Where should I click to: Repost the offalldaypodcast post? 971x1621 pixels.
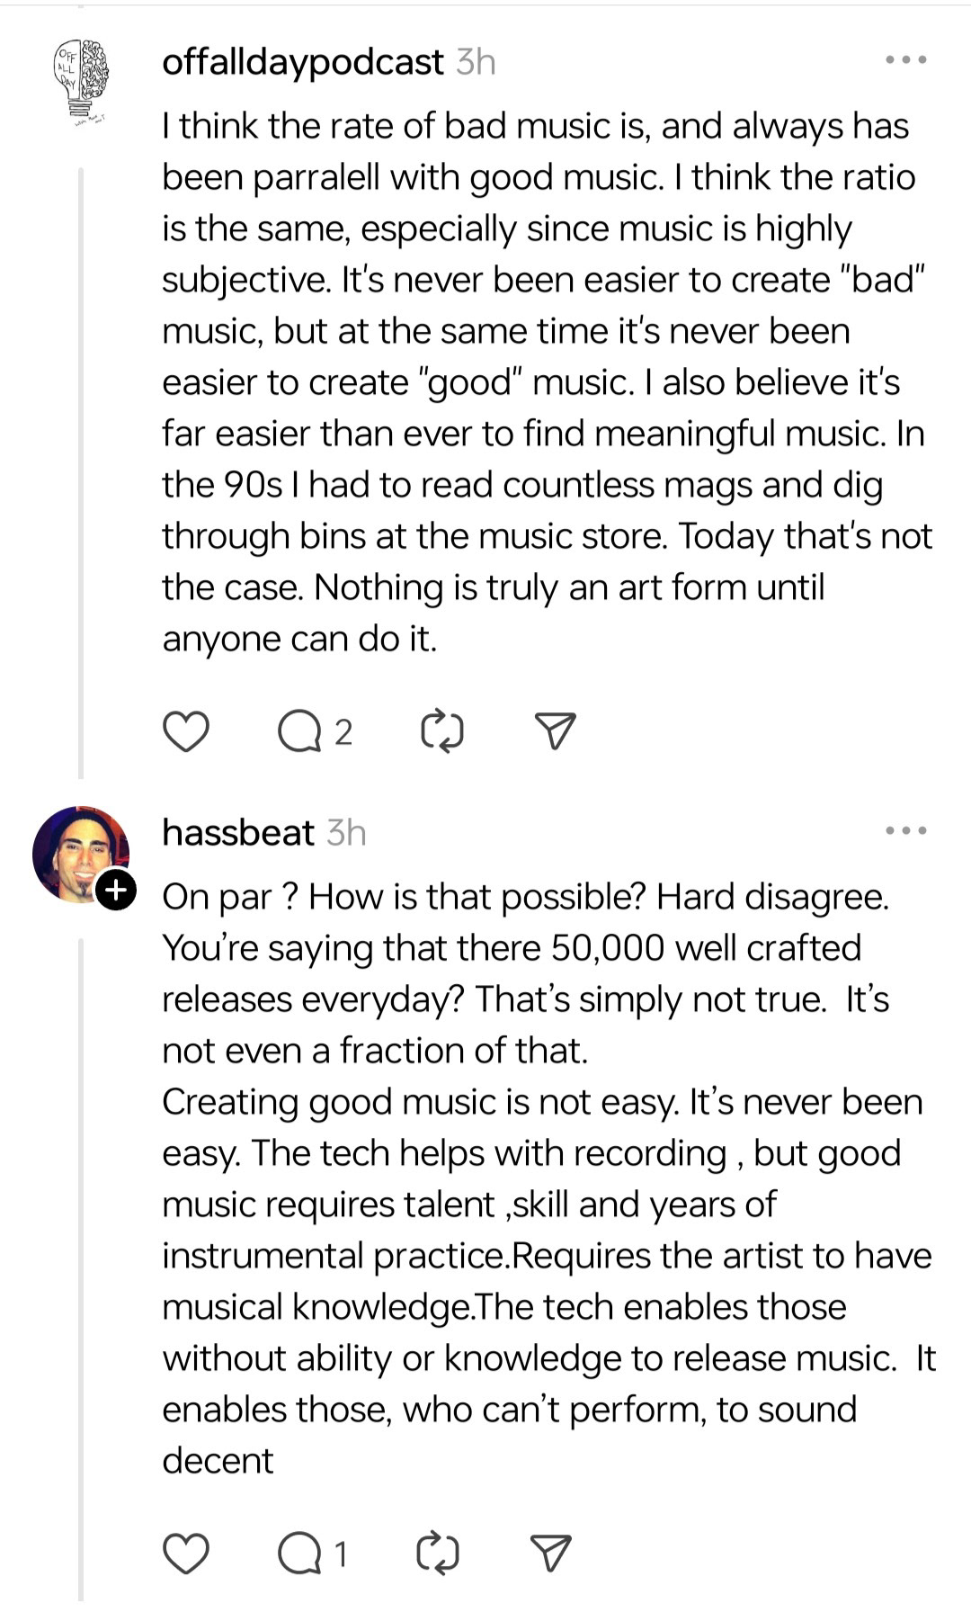(442, 731)
